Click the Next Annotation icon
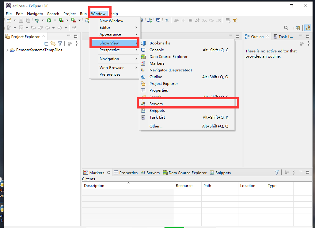 click(x=9, y=28)
